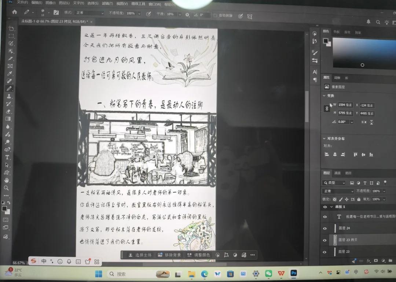Collapse the 画板 1 group
The height and width of the screenshot is (282, 396).
click(x=331, y=207)
